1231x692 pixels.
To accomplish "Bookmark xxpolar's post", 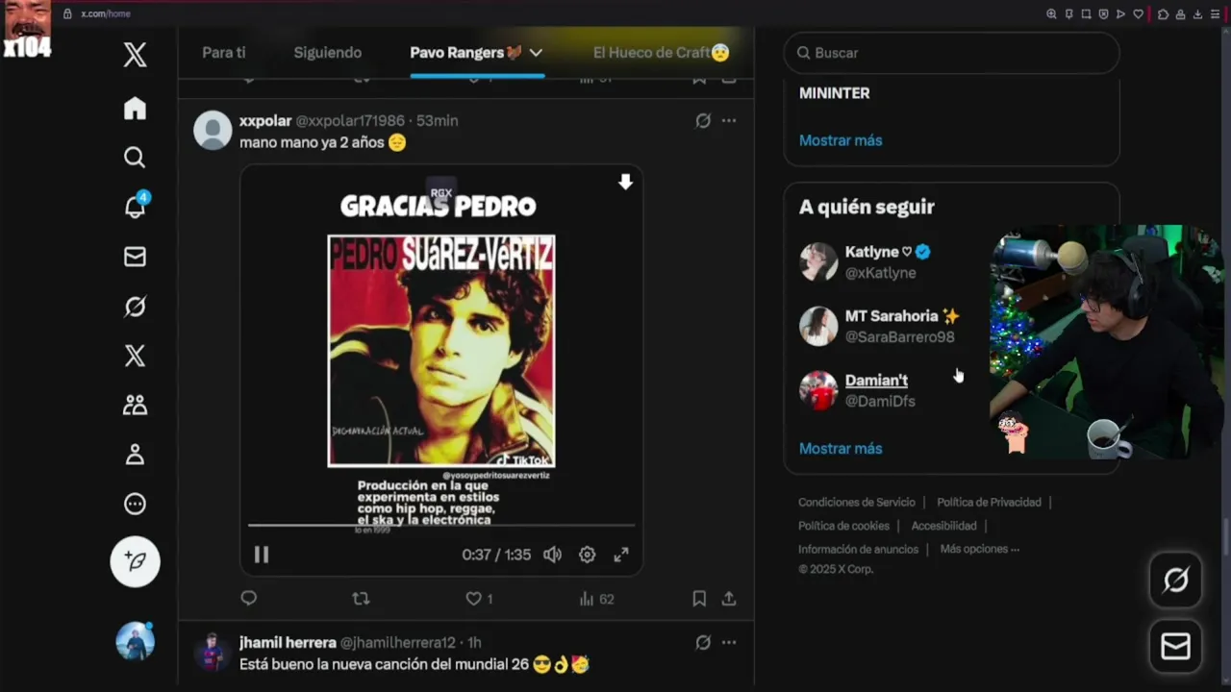I will click(x=699, y=599).
